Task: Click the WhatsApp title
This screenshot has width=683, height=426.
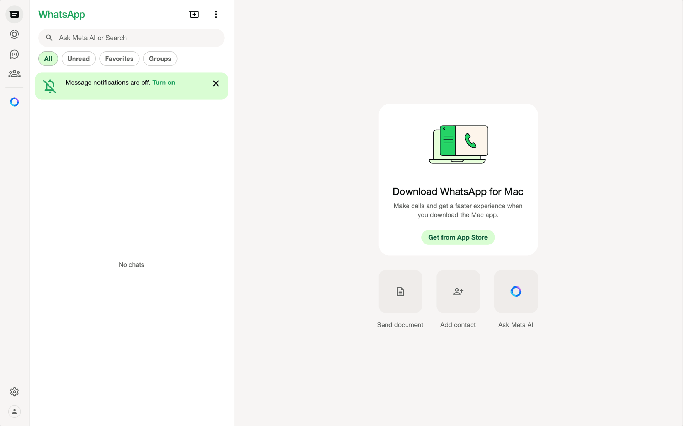Action: (62, 15)
